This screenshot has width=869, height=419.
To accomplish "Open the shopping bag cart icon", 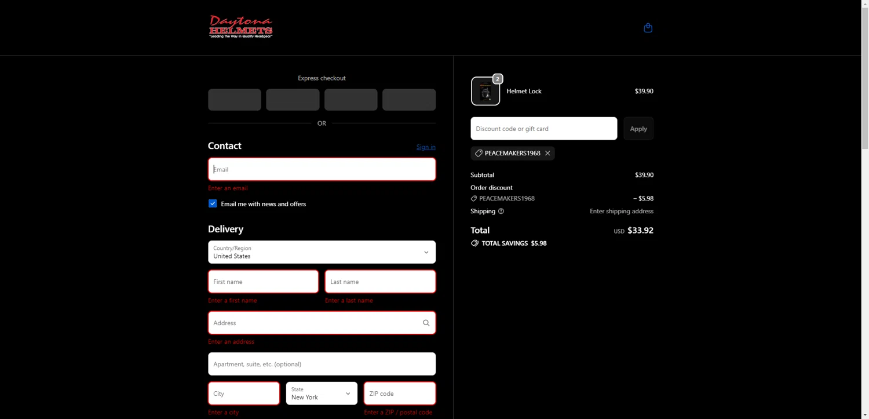I will [648, 28].
